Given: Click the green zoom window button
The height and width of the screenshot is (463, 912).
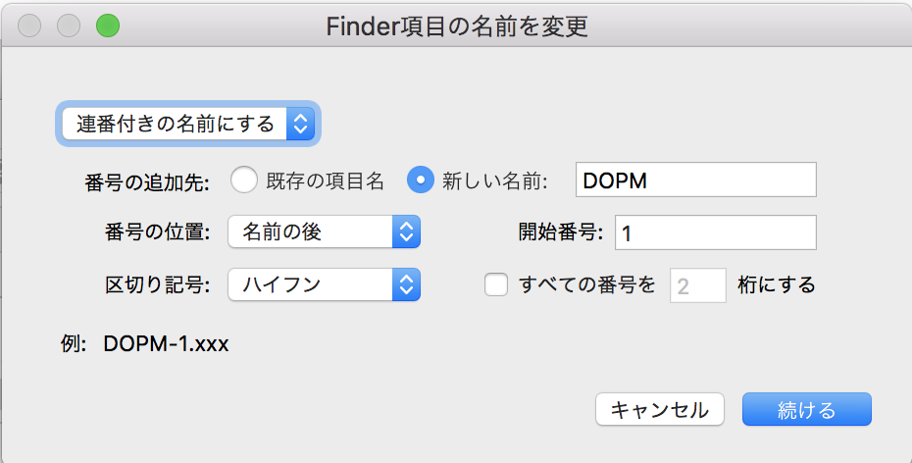Looking at the screenshot, I should tap(107, 26).
